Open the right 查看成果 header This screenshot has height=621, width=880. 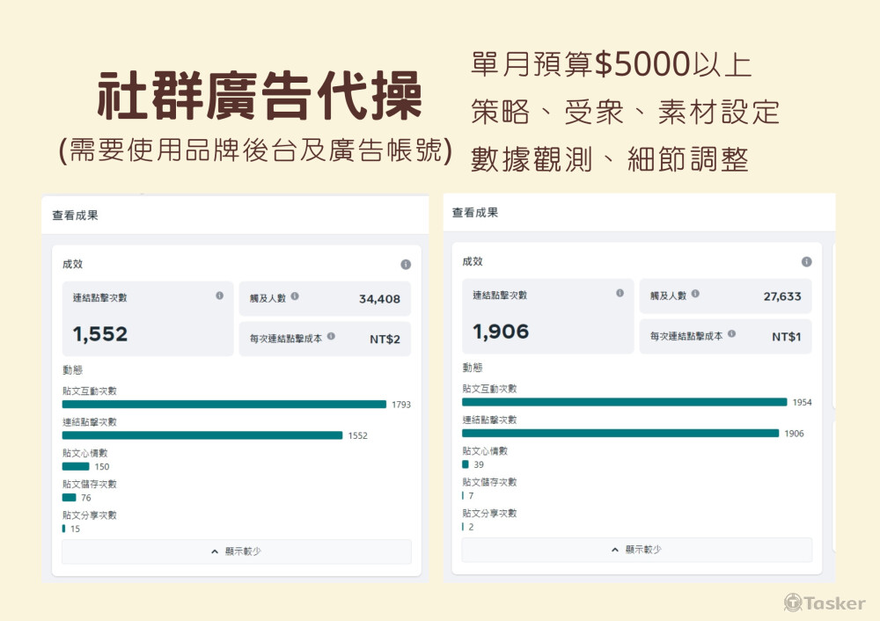(475, 213)
